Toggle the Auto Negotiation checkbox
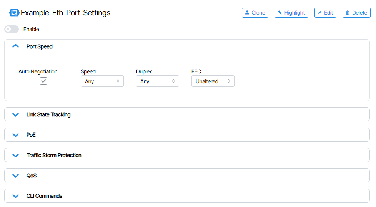Image resolution: width=376 pixels, height=207 pixels. [x=43, y=81]
